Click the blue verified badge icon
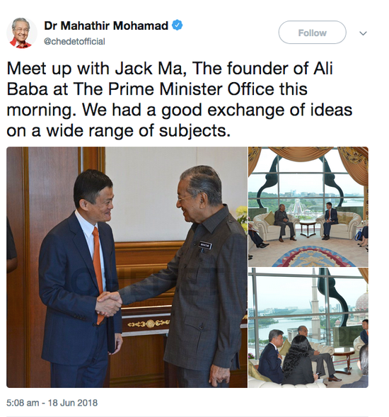Screen dimensions: 389x417 coord(178,25)
